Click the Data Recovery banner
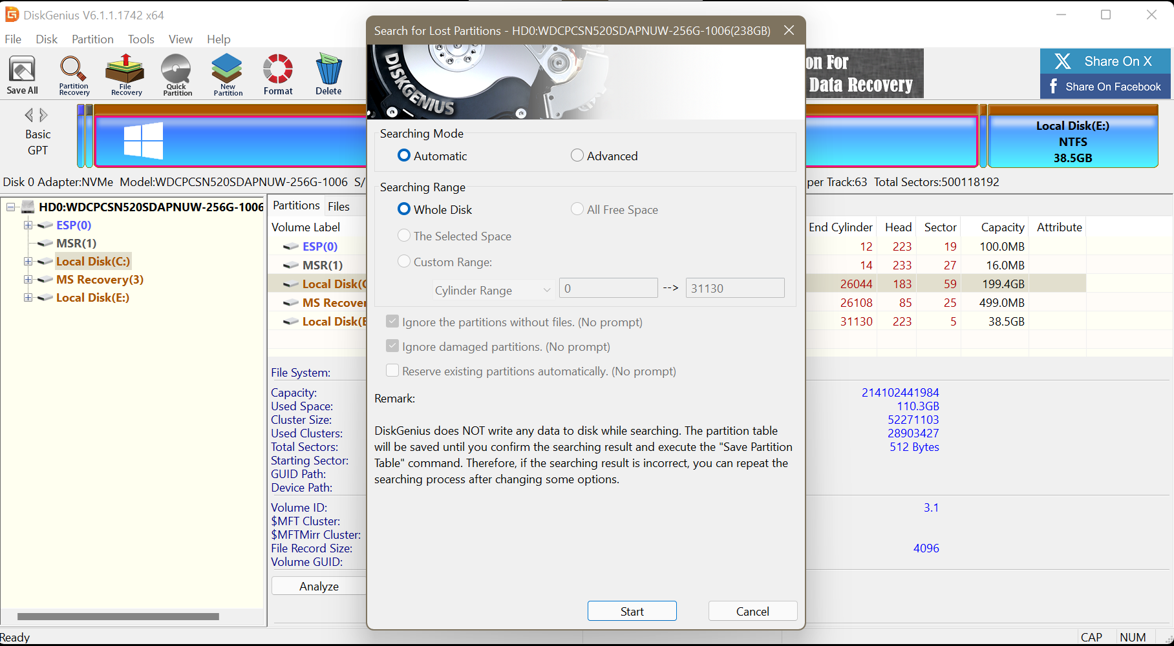Viewport: 1174px width, 646px height. [865, 73]
